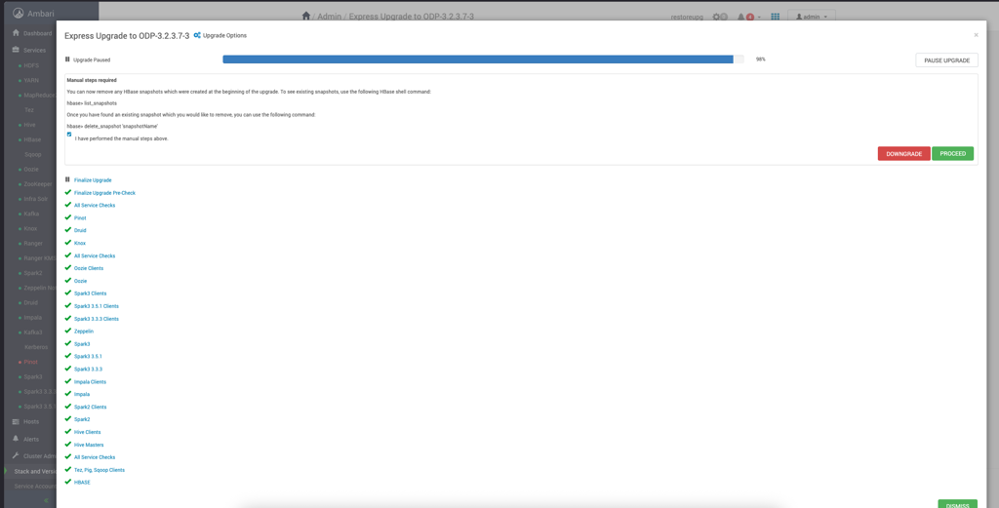Click 'Manual steps required' heading
The height and width of the screenshot is (508, 999).
click(92, 80)
